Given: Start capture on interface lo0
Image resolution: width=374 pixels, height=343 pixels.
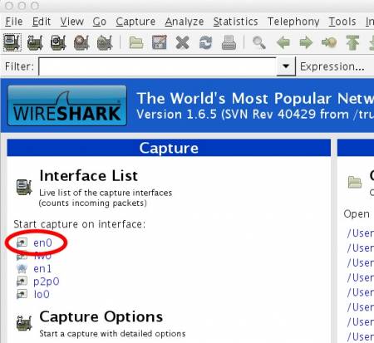Looking at the screenshot, I should (42, 294).
